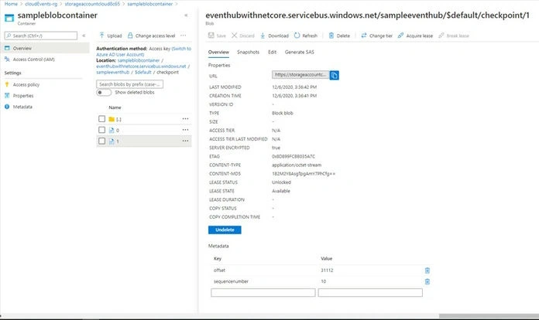
Task: Open more options for blob 0
Action: (185, 130)
